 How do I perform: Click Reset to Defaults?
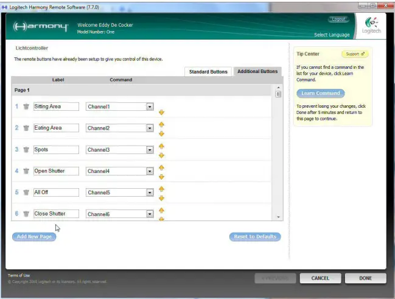tap(255, 237)
